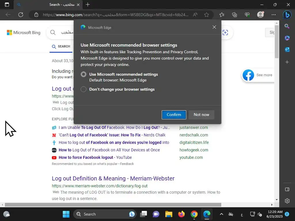Close the Microsoft Edge dialog
This screenshot has height=221, width=295.
[x=214, y=27]
